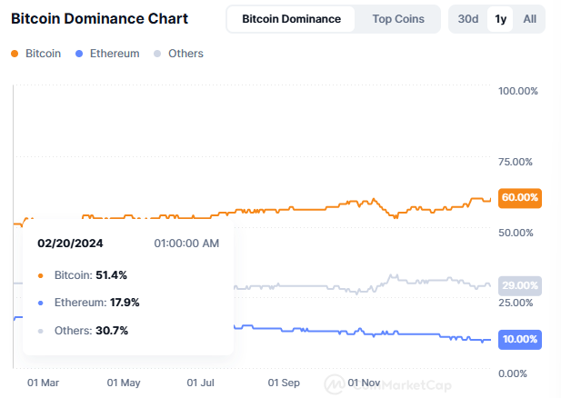Click the 25.00% y-axis label
Image resolution: width=561 pixels, height=398 pixels.
coord(516,303)
